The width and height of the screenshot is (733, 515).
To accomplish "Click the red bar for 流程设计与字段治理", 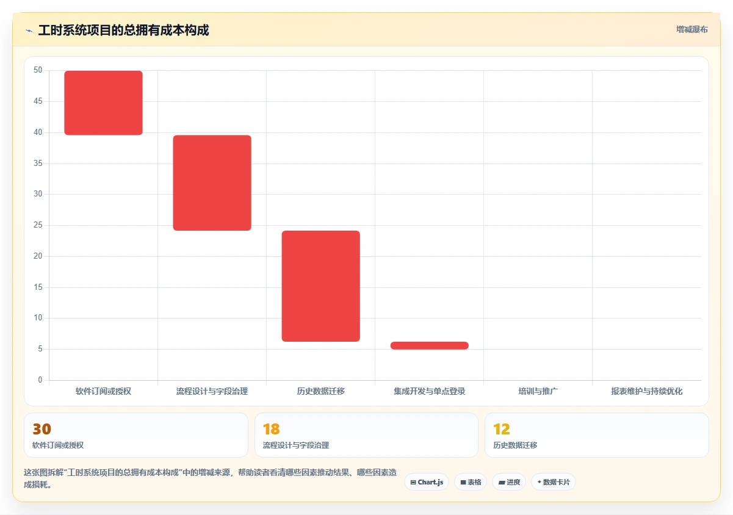I will point(212,182).
